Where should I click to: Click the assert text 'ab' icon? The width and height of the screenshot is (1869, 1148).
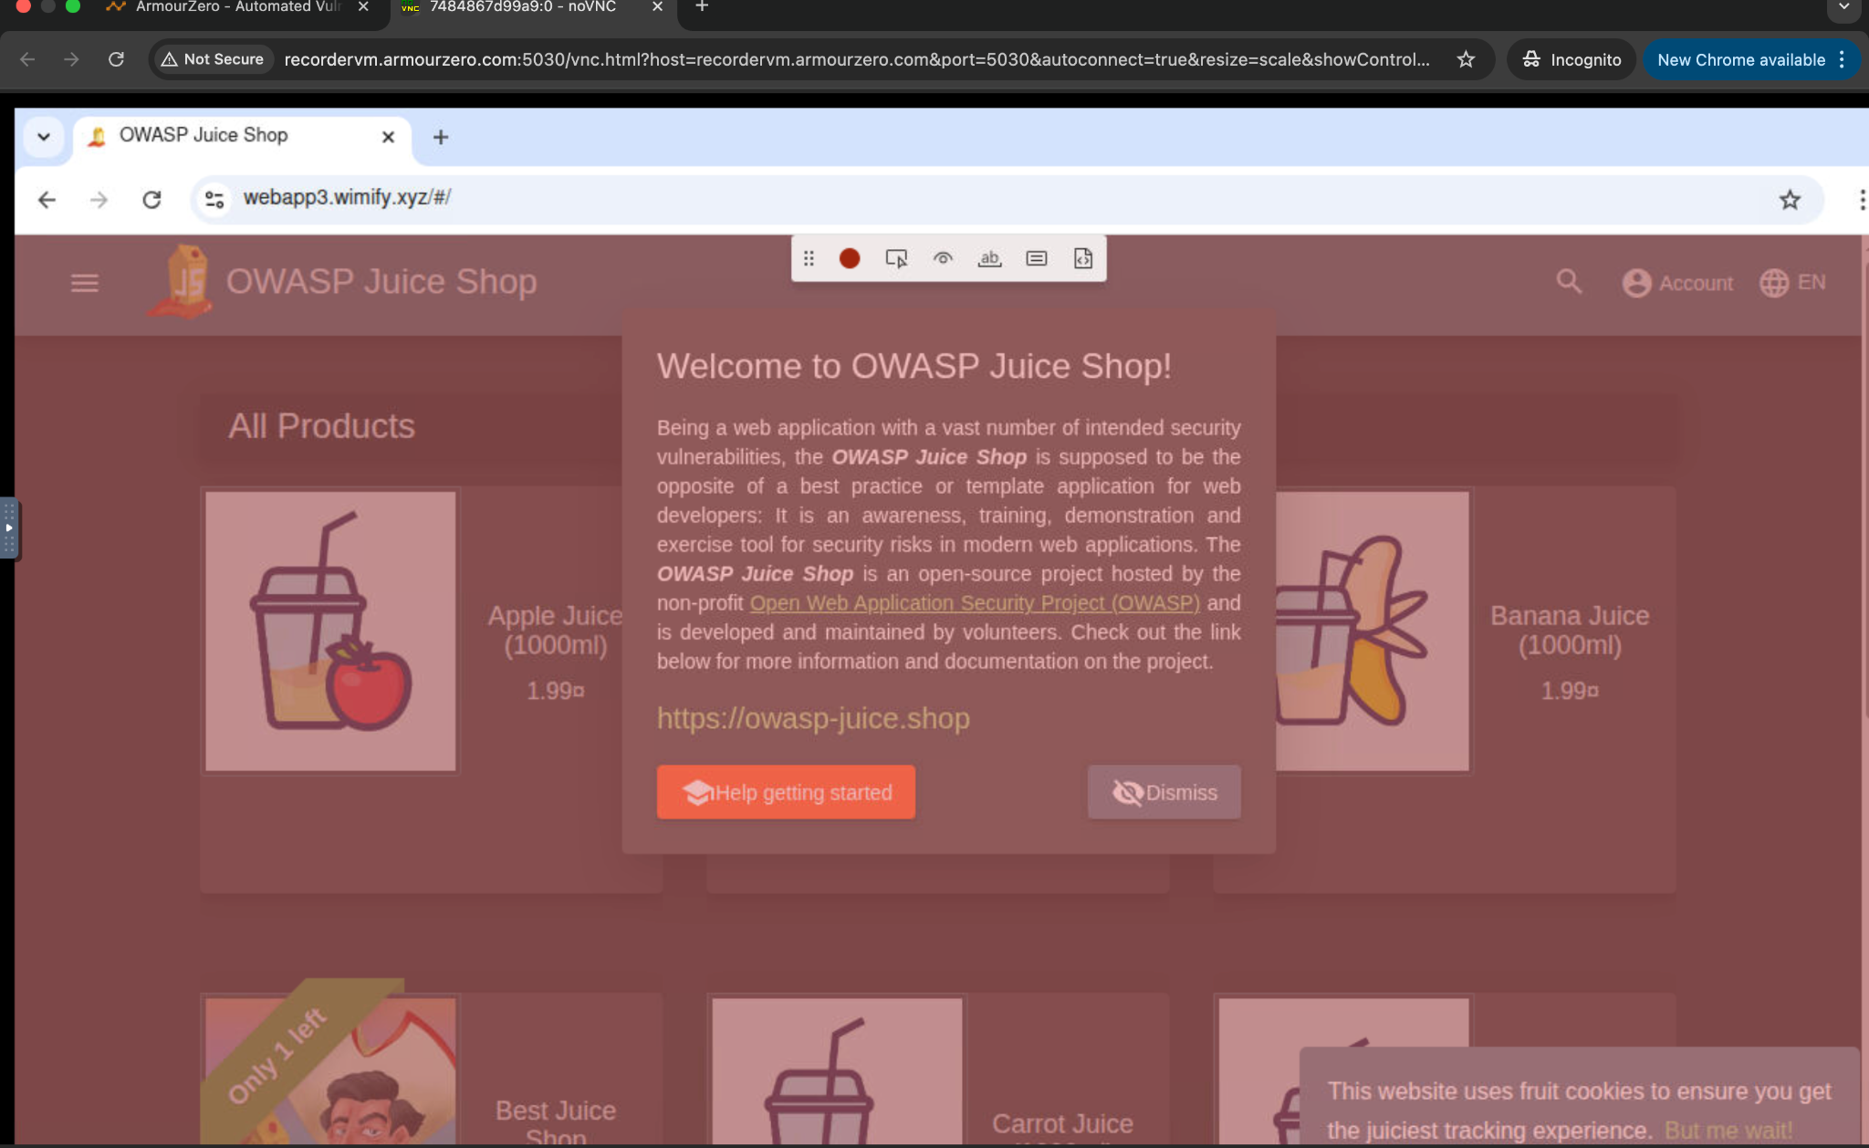coord(989,259)
